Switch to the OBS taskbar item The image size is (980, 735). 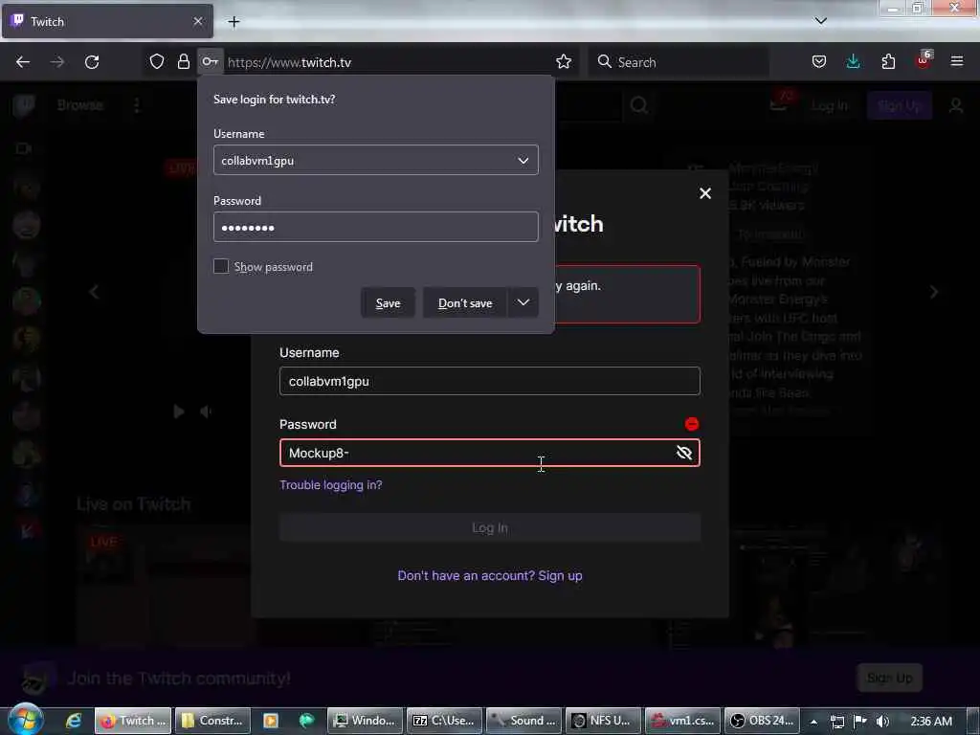[763, 721]
